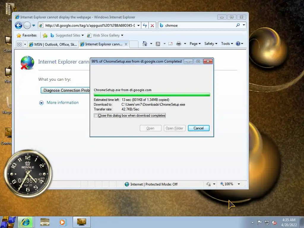
Task: Open the recent pages dropdown arrow
Action: [x=34, y=26]
